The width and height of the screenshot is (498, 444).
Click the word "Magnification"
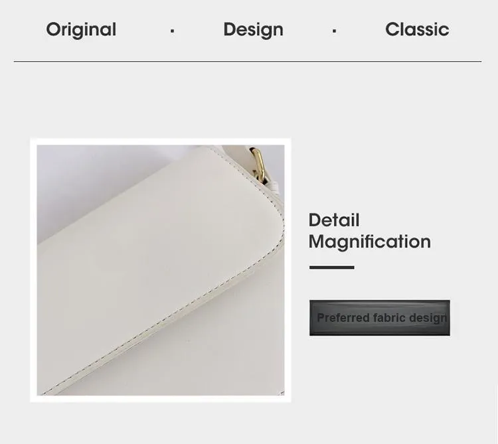point(370,242)
